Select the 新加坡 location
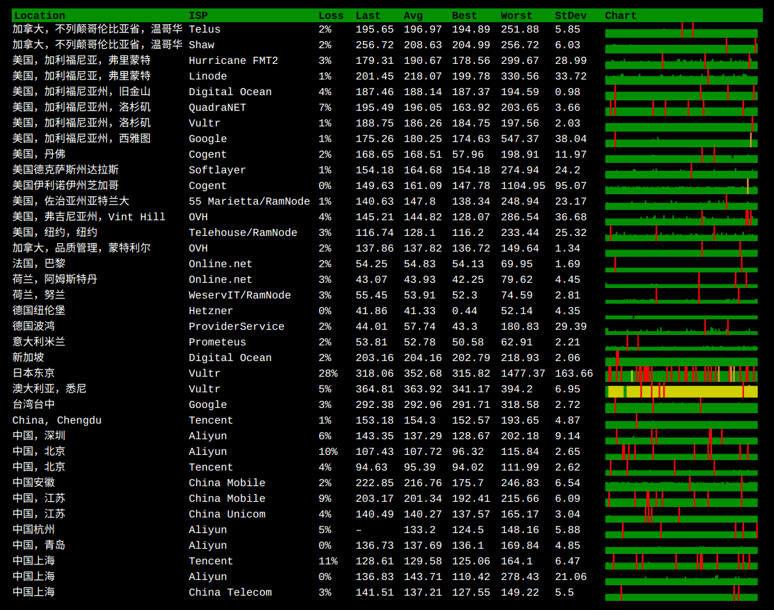Screen dimensions: 774x610 pos(28,358)
